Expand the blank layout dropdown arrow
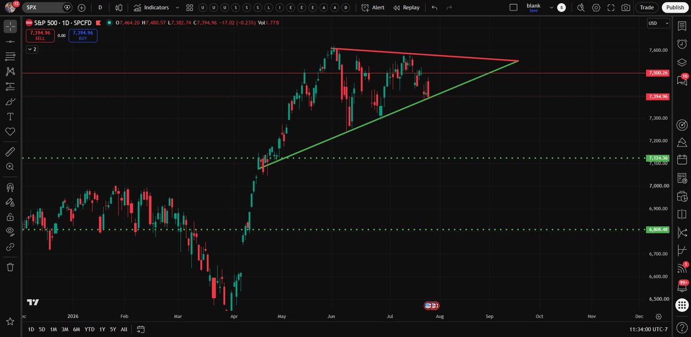 point(550,7)
